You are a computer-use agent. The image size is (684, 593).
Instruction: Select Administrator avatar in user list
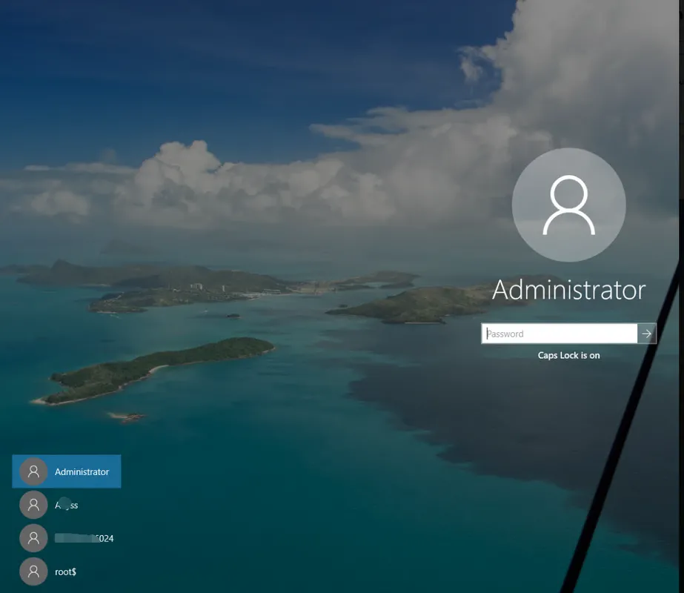pos(33,471)
